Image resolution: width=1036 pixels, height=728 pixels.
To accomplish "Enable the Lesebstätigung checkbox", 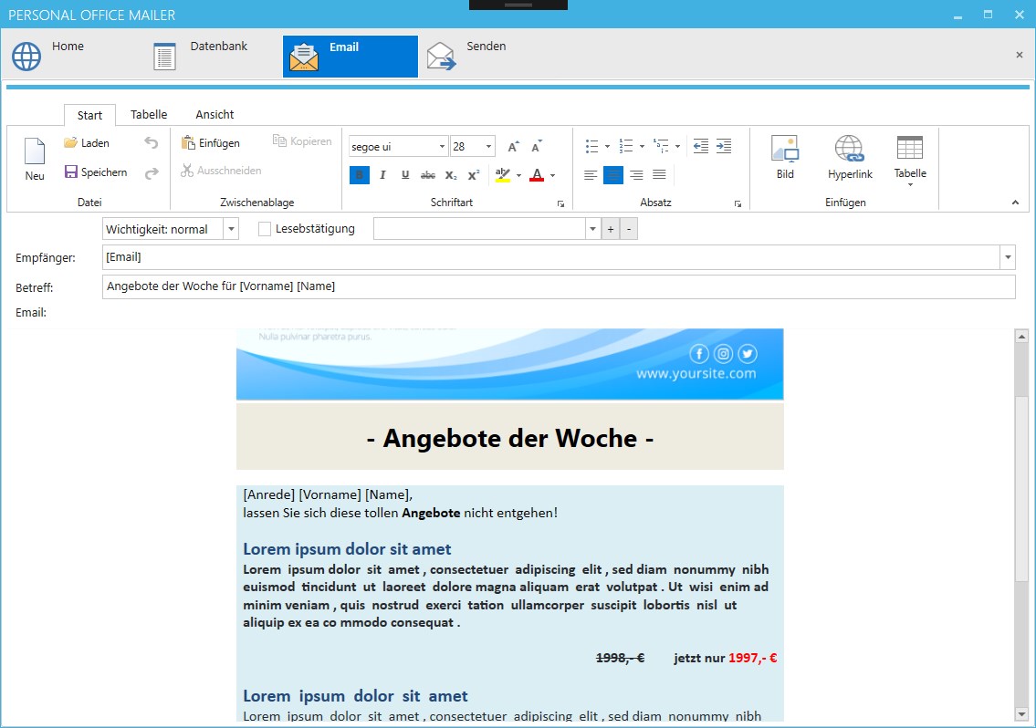I will (265, 229).
